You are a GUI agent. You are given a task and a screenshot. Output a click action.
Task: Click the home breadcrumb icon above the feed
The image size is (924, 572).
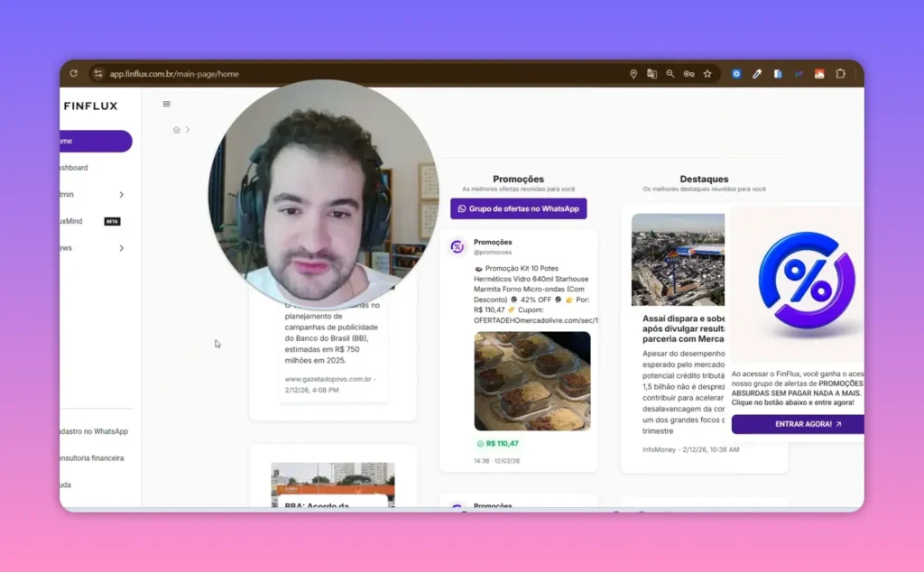point(177,129)
